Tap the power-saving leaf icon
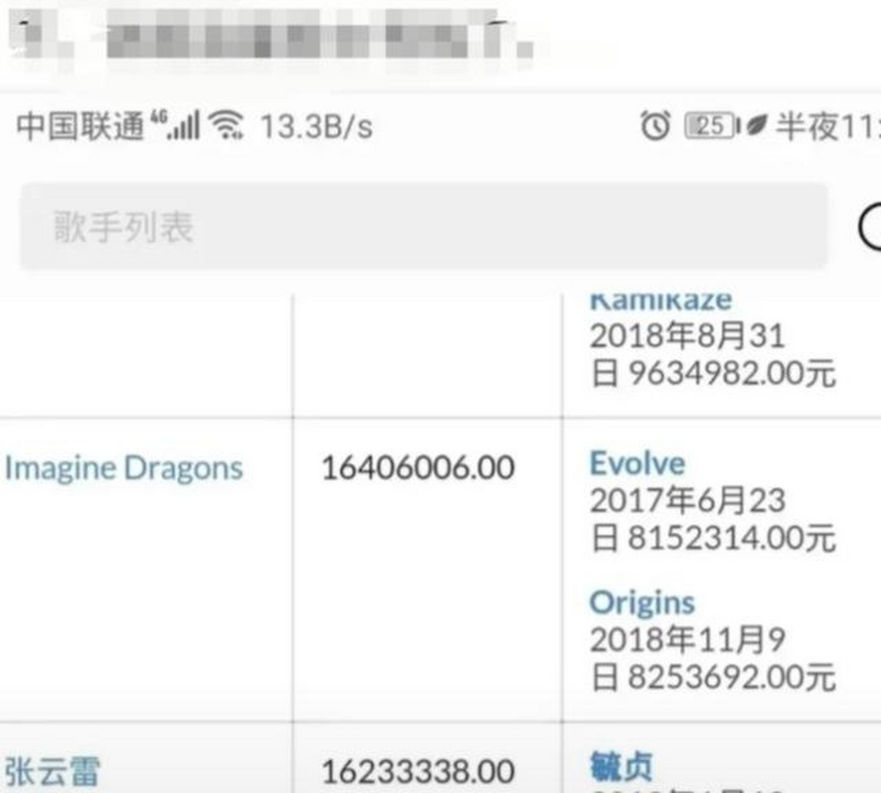The height and width of the screenshot is (793, 881). coord(757,125)
